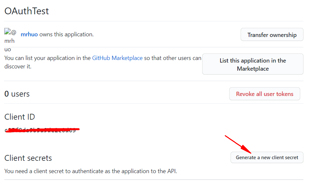Generate a new client secret

coord(267,157)
